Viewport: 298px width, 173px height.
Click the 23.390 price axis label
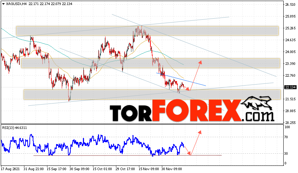tap(290, 63)
